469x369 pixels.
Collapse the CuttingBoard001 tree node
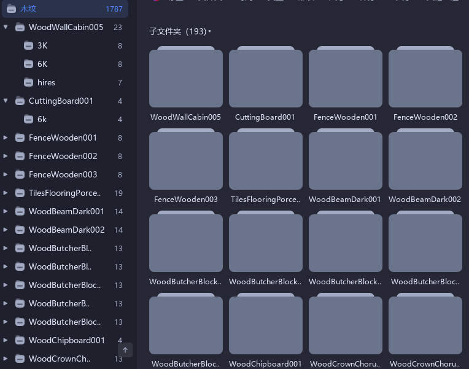coord(6,101)
